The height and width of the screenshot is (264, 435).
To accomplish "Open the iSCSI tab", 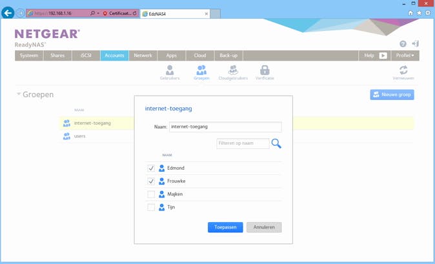I will 86,56.
